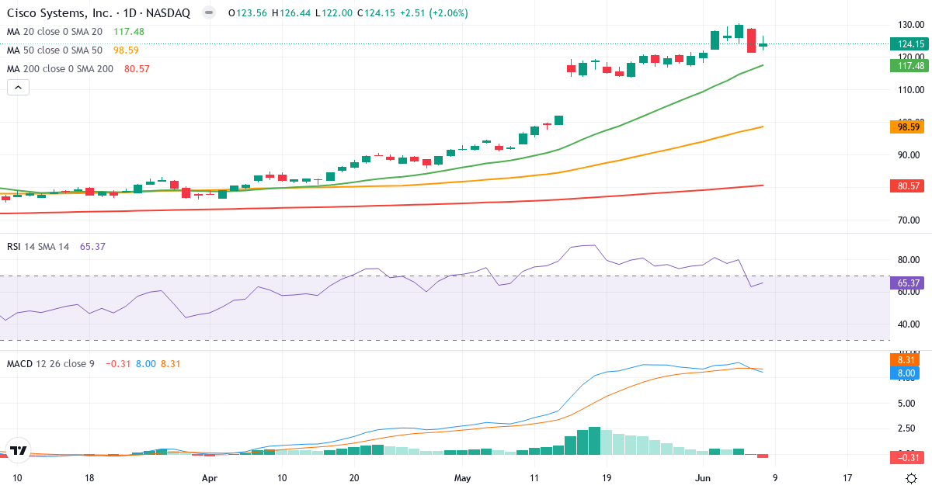The image size is (932, 489).
Task: Click the 65.37 RSI value tag
Action: [909, 283]
